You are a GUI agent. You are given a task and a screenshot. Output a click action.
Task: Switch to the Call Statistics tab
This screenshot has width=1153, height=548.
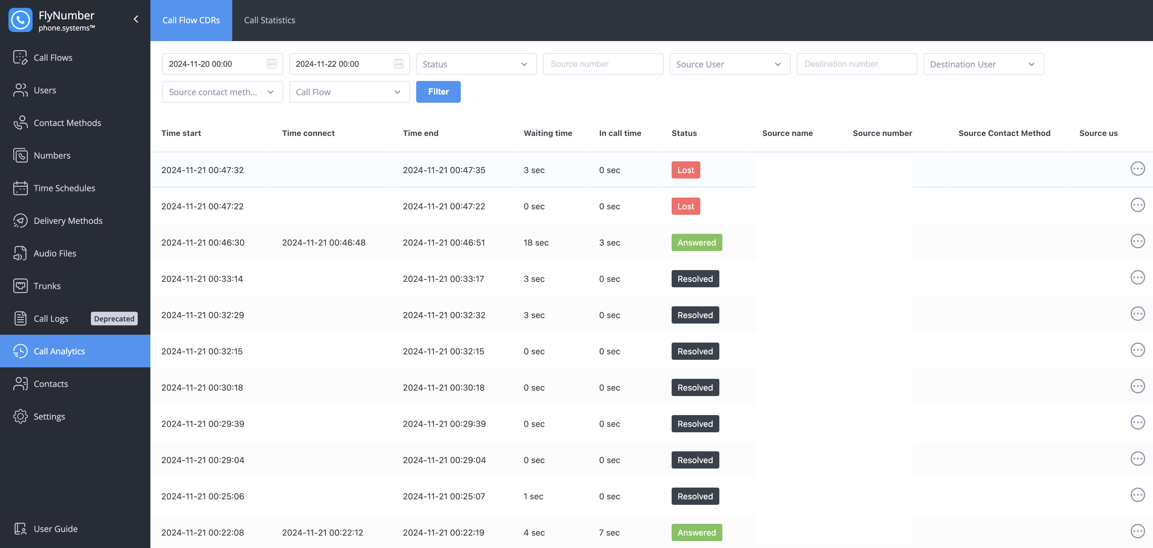[269, 20]
